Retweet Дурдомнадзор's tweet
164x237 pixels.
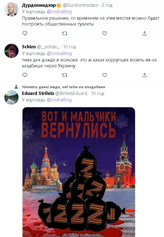65,33
